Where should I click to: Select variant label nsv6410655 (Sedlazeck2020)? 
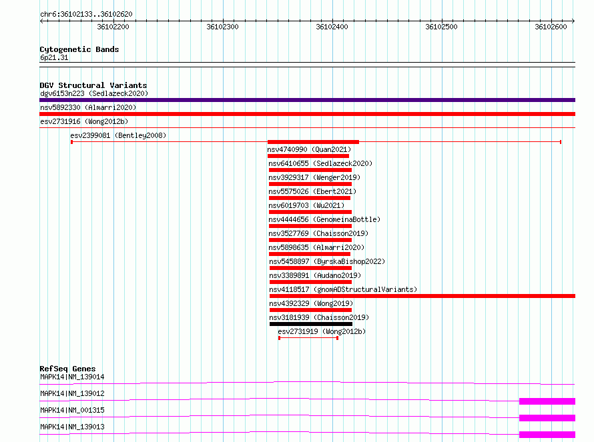coord(320,163)
